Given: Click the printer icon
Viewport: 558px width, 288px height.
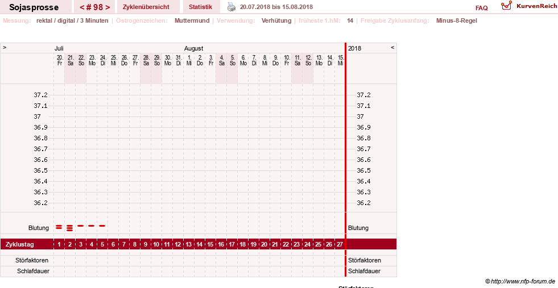Looking at the screenshot, I should [x=232, y=7].
